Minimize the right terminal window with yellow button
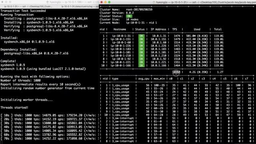Image resolution: width=256 pixels, height=144 pixels. pos(106,2)
